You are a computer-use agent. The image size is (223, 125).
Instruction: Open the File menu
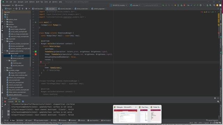(7, 2)
